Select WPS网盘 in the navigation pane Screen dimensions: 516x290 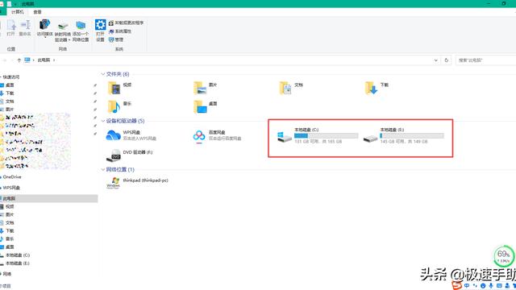11,188
